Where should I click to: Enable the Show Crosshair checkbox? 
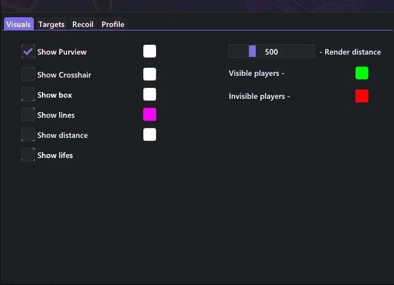click(28, 74)
